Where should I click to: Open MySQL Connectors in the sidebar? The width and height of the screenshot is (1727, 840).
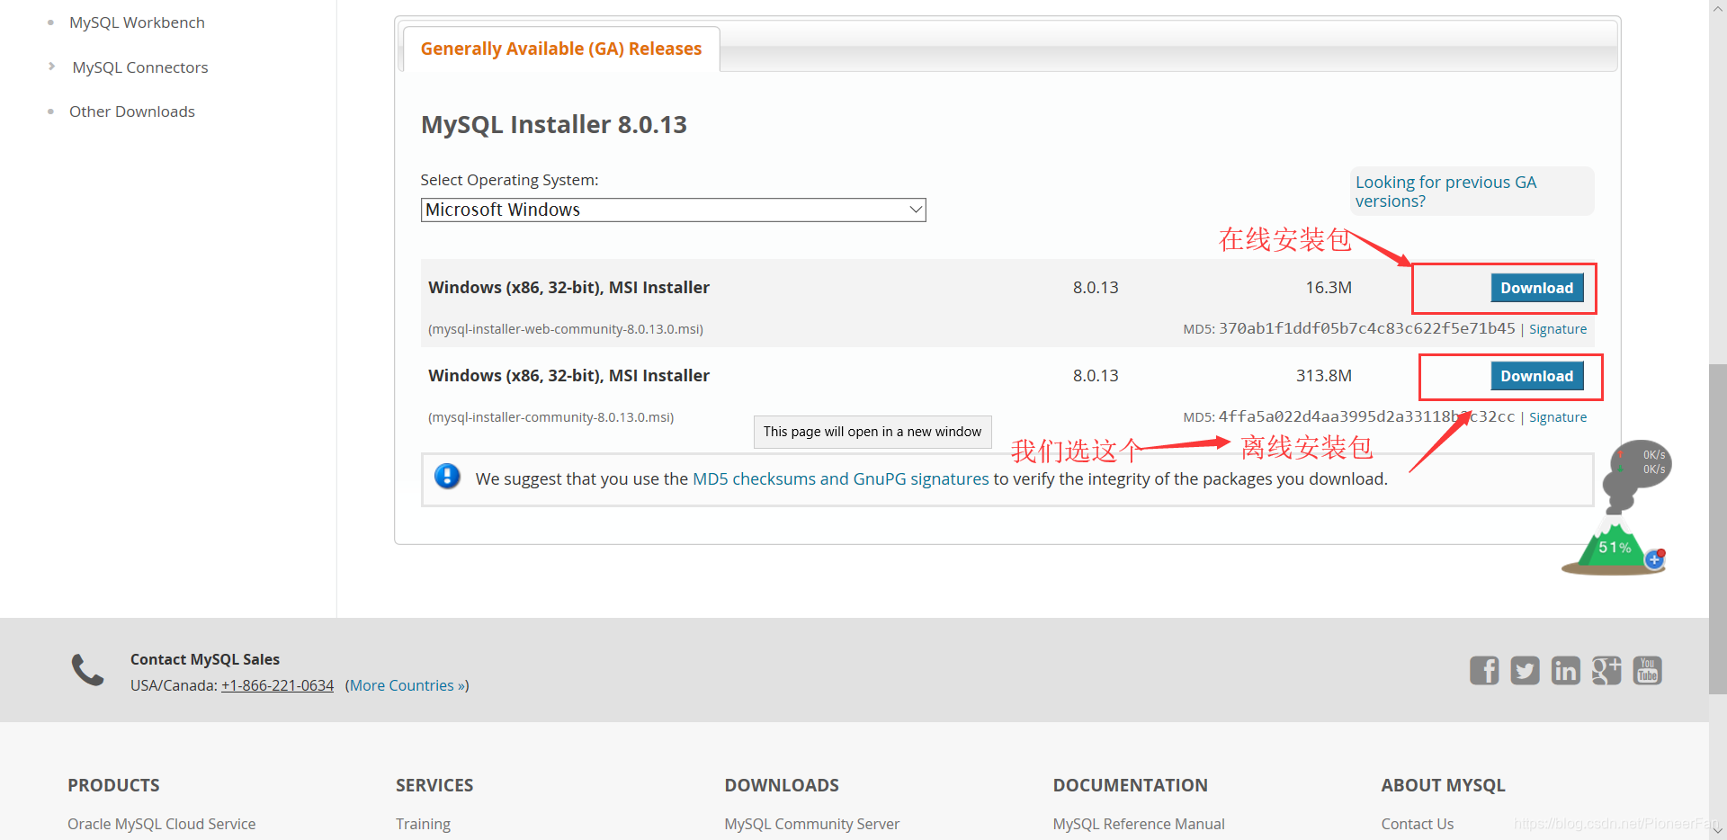tap(140, 67)
